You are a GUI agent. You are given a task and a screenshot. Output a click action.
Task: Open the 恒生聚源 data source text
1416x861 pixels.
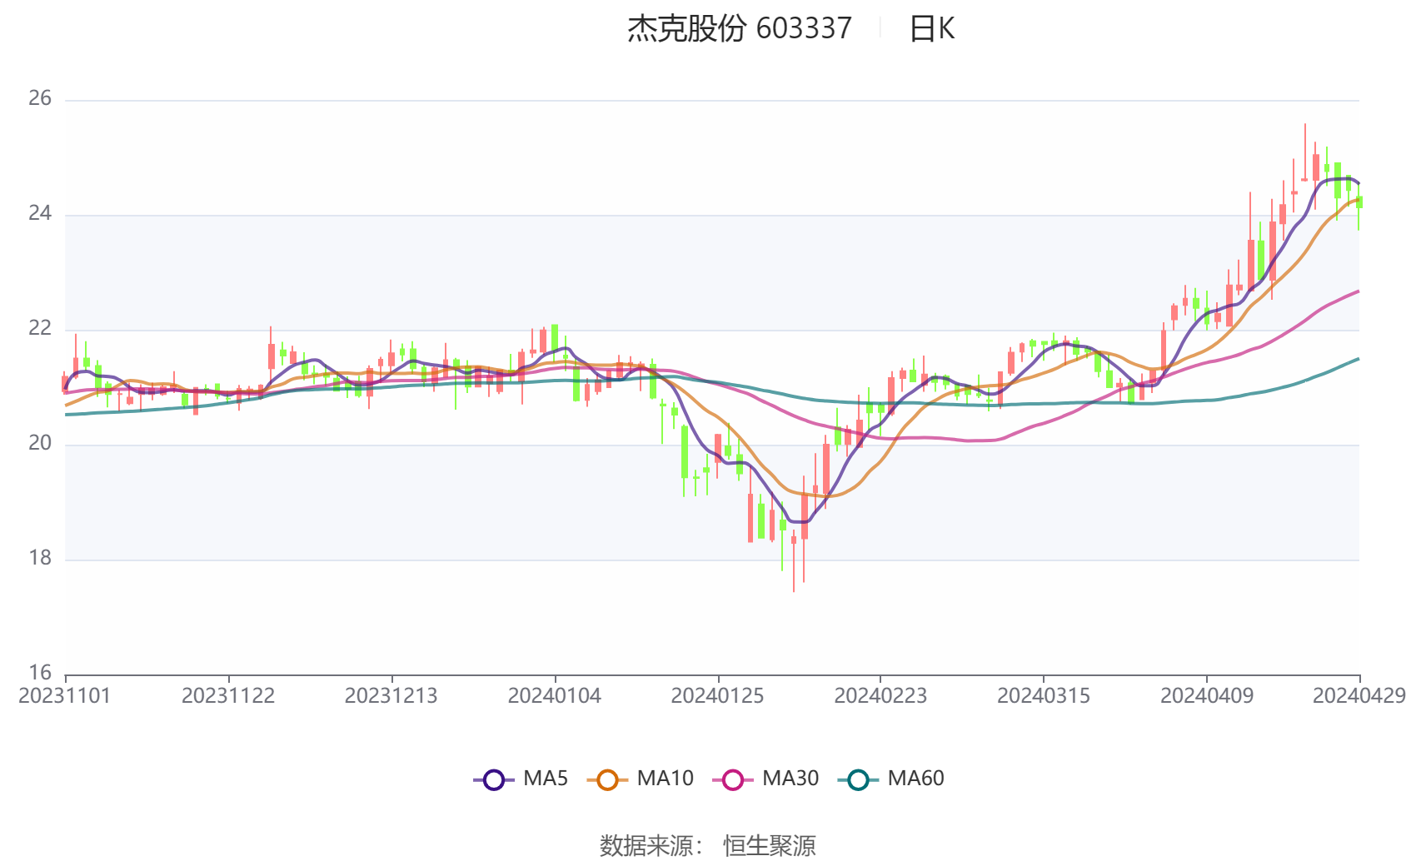point(770,846)
